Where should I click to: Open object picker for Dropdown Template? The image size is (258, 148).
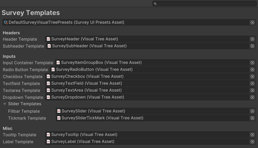coord(252,97)
